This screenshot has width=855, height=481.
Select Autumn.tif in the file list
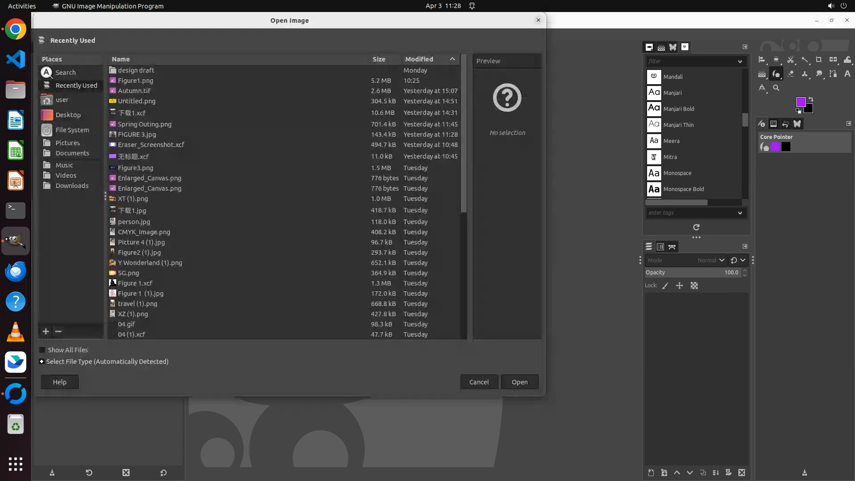click(x=134, y=91)
